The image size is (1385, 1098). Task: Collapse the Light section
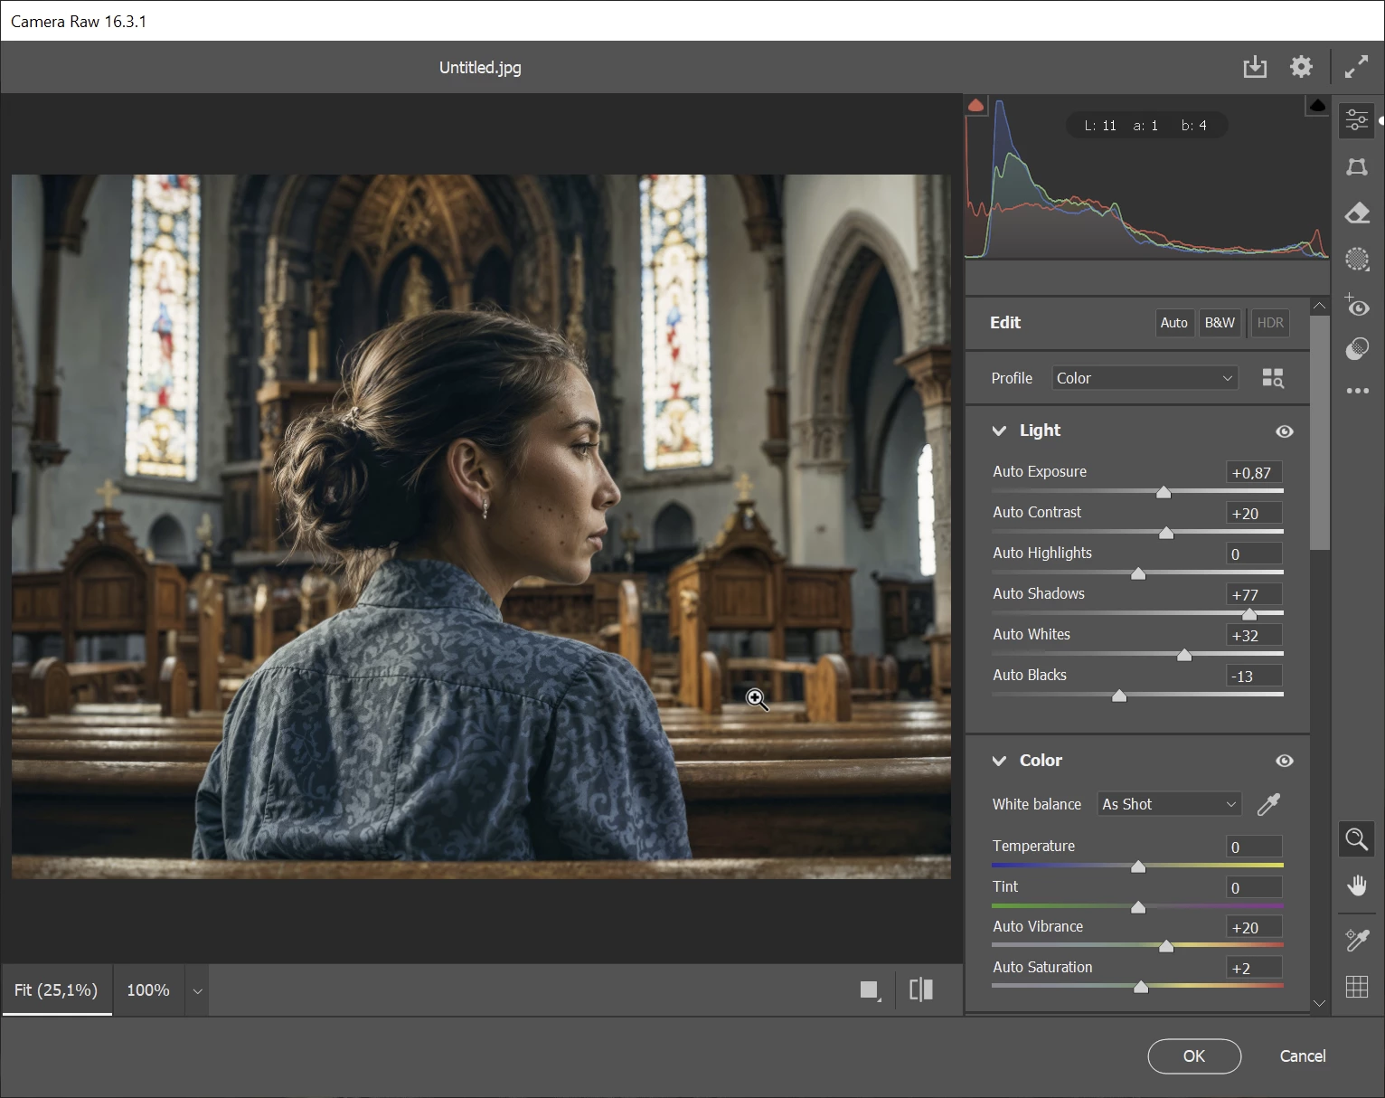click(x=999, y=431)
